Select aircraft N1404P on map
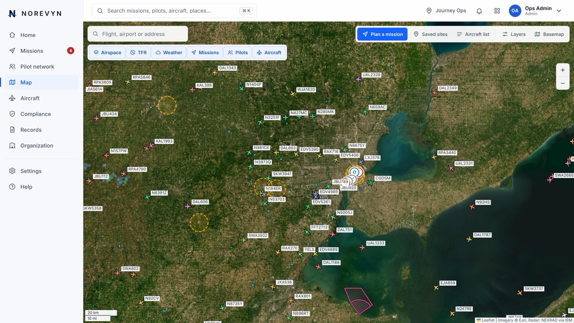 point(241,89)
